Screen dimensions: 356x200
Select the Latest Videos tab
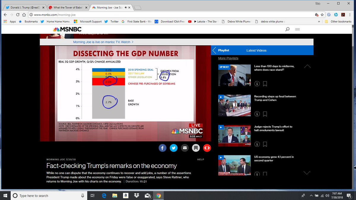(256, 50)
